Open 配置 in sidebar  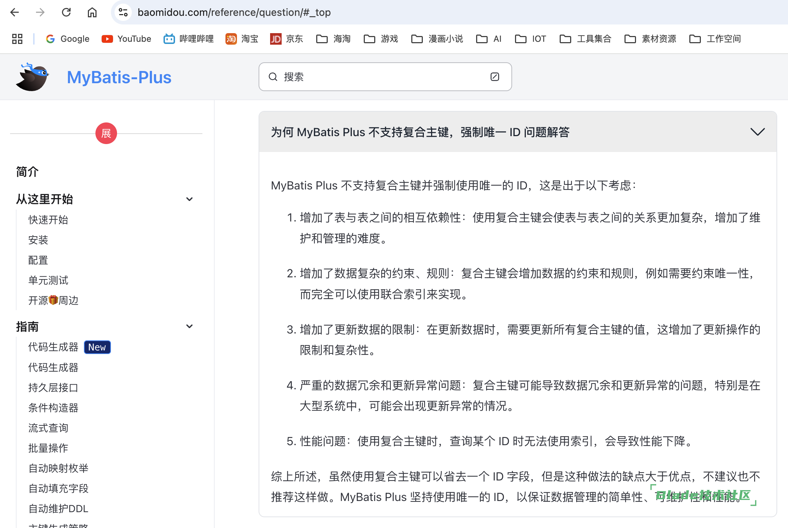click(38, 260)
